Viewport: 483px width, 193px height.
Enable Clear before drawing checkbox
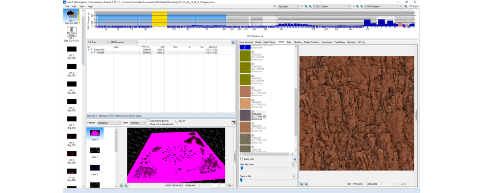coord(148,121)
